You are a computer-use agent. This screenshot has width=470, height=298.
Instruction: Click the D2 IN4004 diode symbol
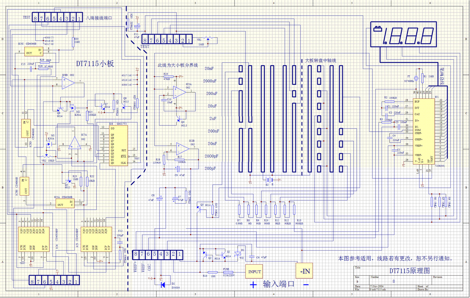[x=163, y=285]
